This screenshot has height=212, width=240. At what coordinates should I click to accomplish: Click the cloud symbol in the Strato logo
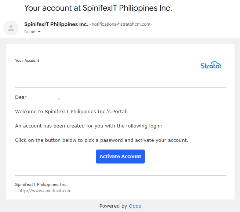pyautogui.click(x=217, y=64)
